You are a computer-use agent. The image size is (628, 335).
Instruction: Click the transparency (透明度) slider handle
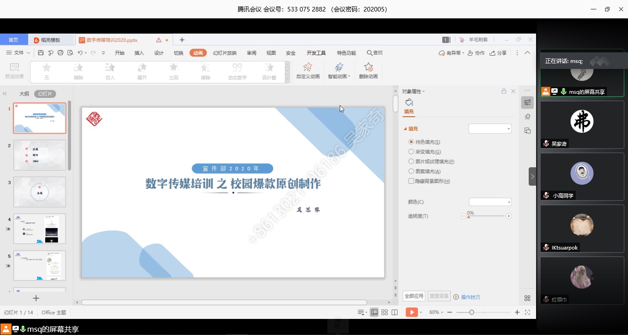click(x=468, y=216)
